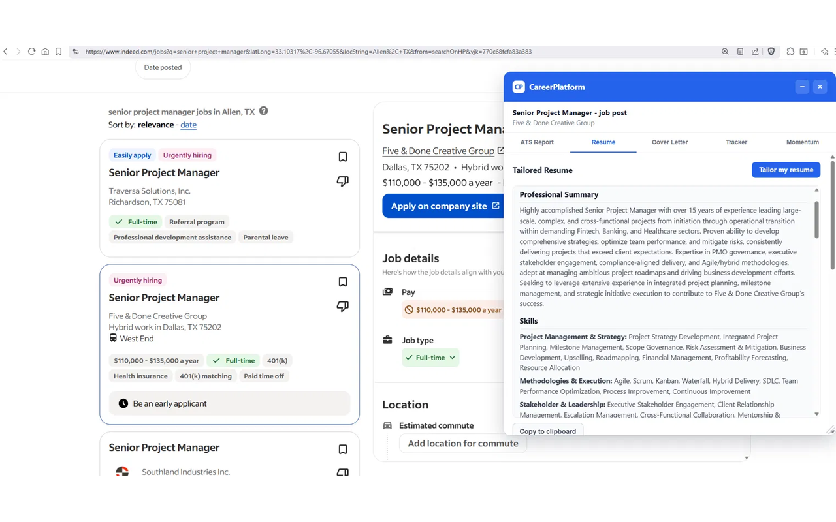
Task: Expand the Full-time job type dropdown
Action: 430,358
